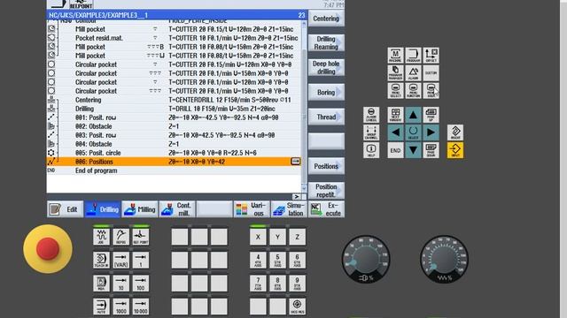Expand the Thread softkey submenu

click(326, 117)
